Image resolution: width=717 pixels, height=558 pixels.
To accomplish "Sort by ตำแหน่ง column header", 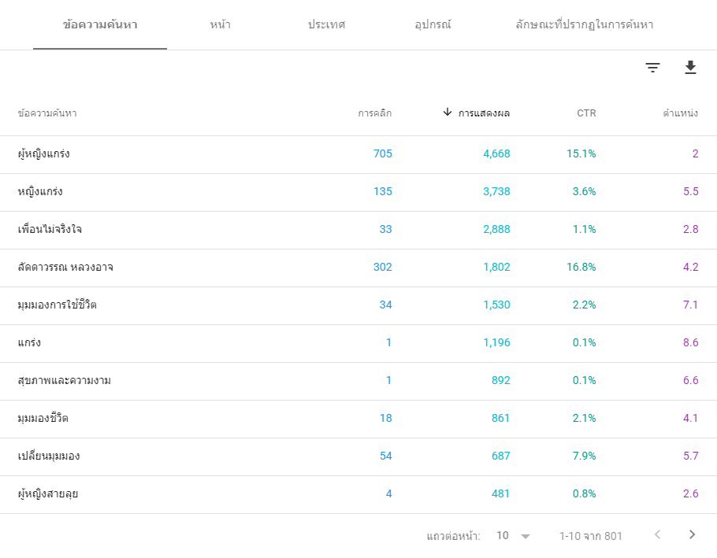I will point(681,113).
